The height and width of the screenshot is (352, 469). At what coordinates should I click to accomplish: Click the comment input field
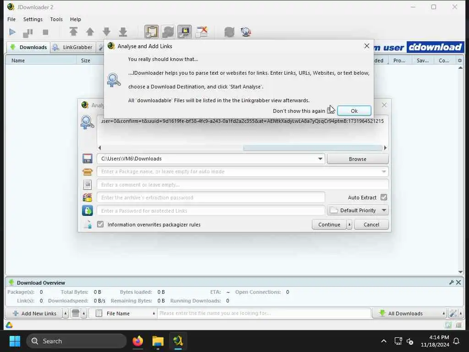tap(243, 185)
